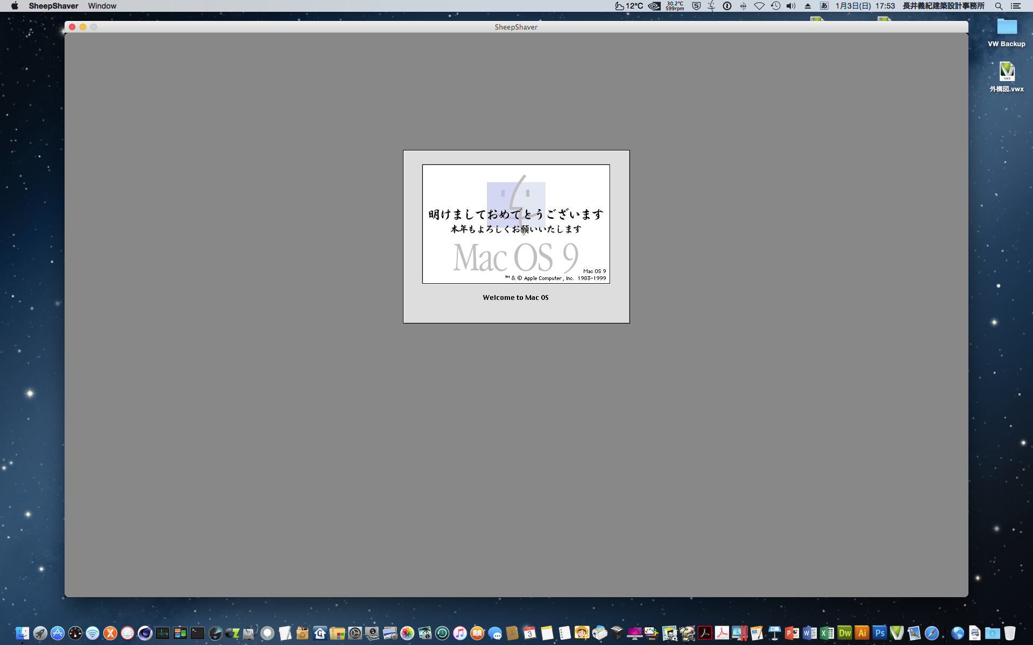This screenshot has width=1033, height=645.
Task: Launch Photoshop from the Dock
Action: pos(880,633)
